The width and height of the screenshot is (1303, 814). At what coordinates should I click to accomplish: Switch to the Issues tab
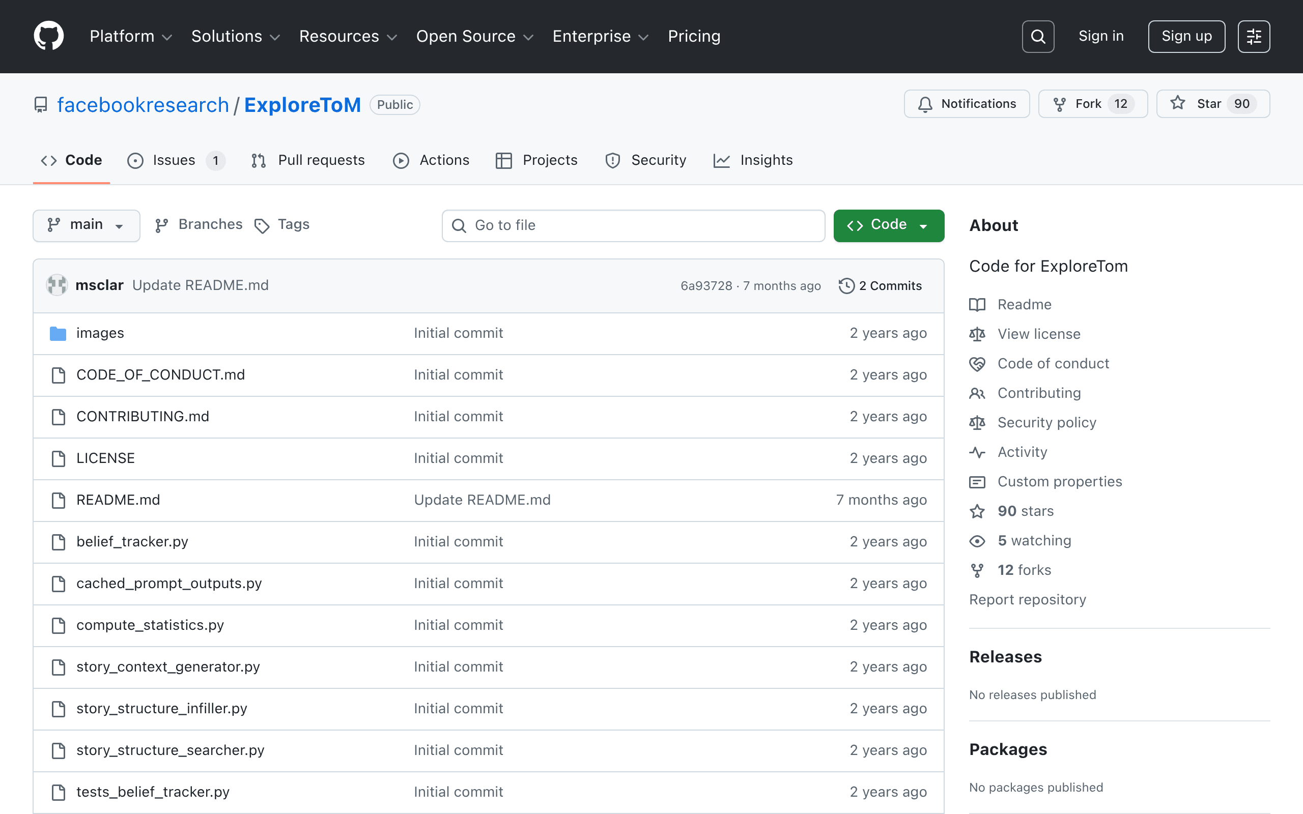point(176,160)
